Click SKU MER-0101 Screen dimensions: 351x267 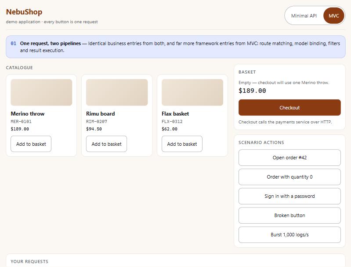coord(21,122)
